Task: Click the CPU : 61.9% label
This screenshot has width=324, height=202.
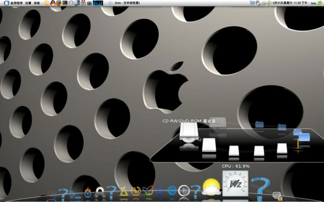Action: tap(235, 166)
